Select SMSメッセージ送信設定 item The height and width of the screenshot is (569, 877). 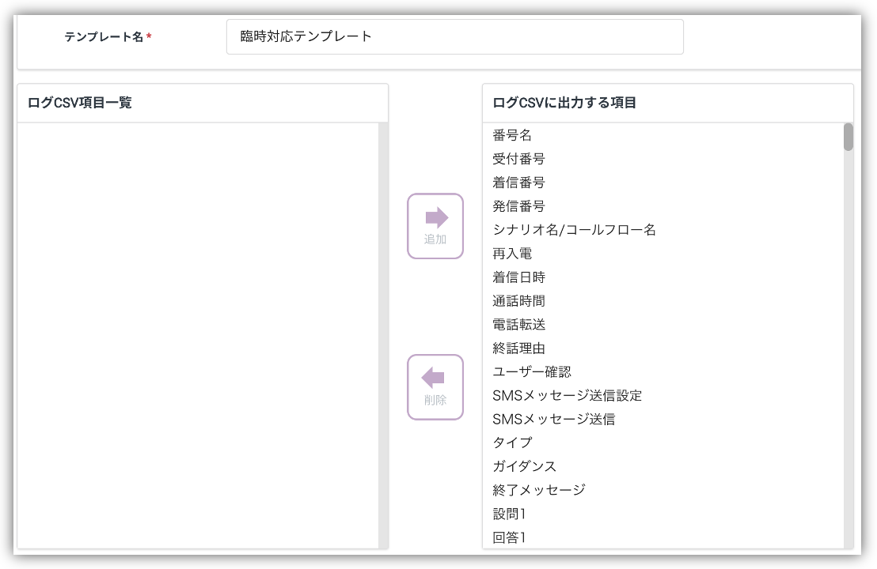coord(567,395)
